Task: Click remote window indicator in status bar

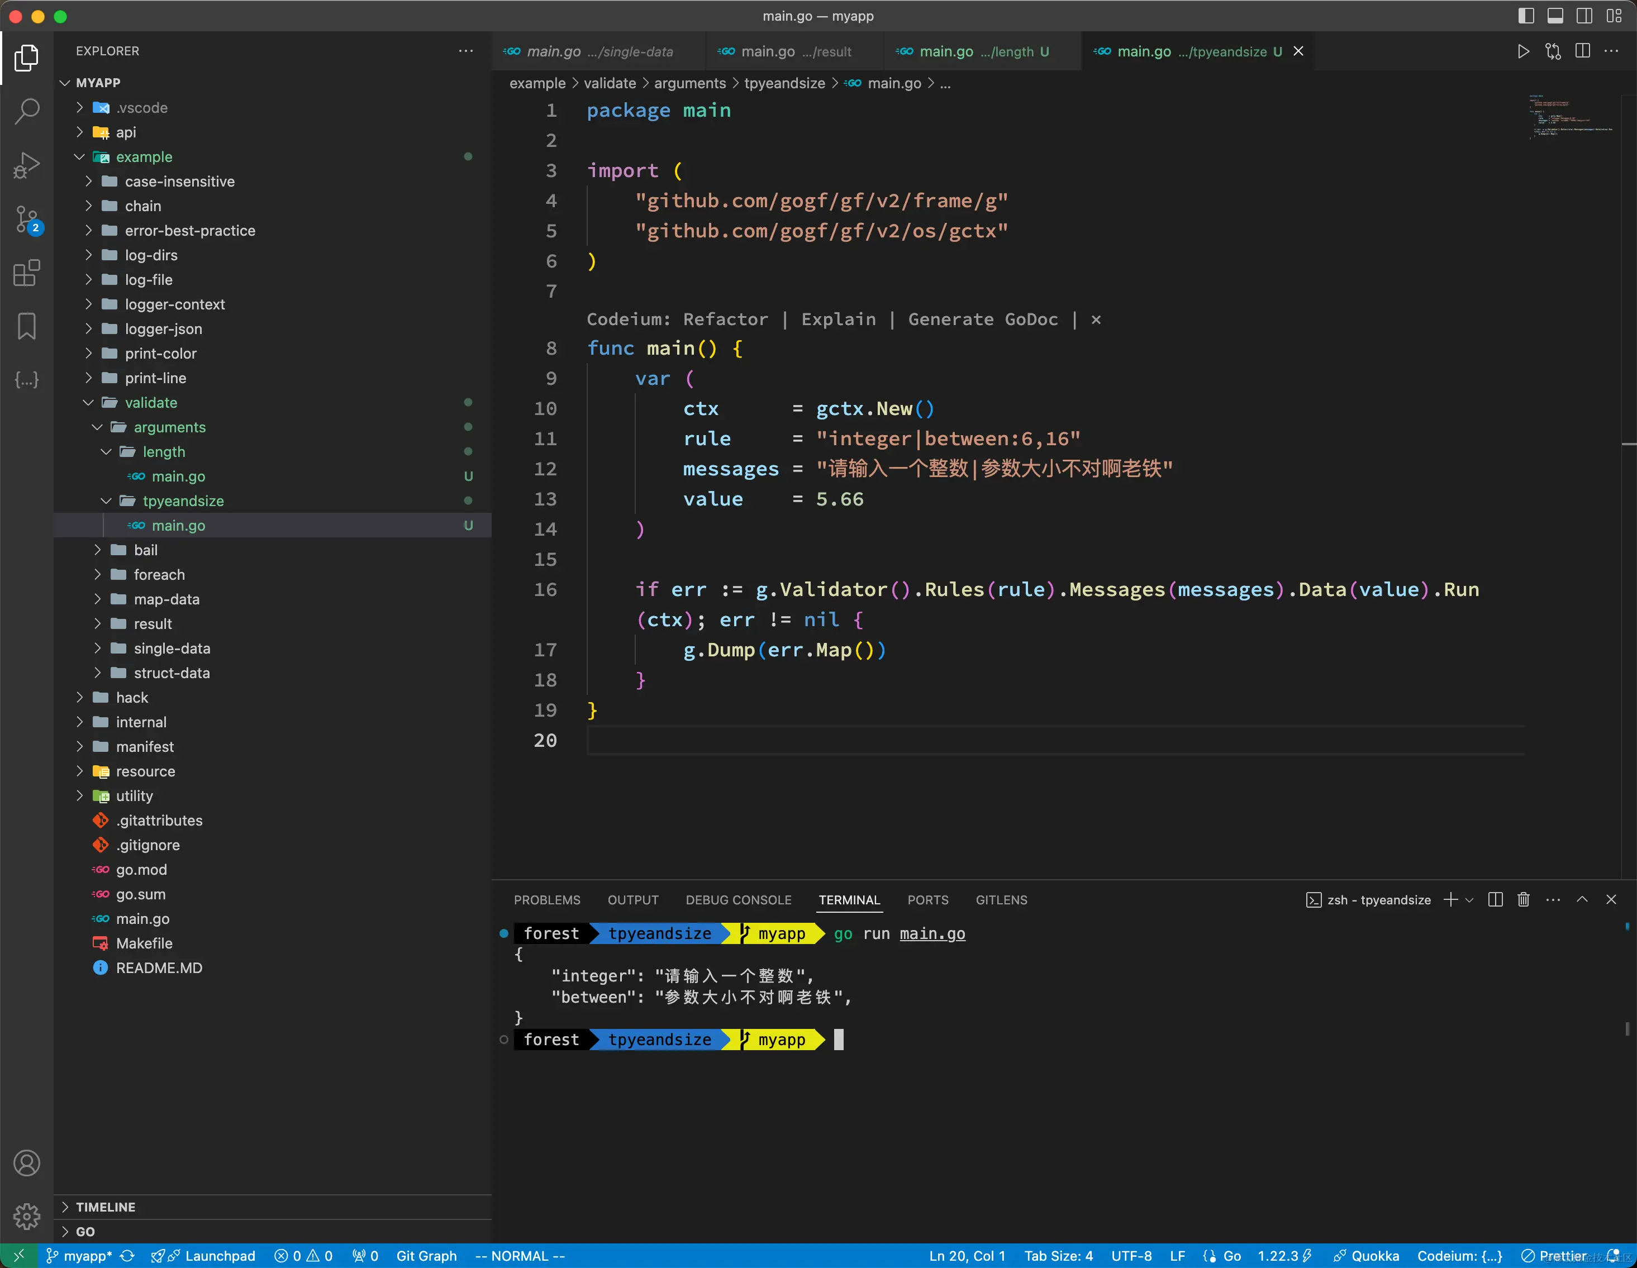Action: [x=20, y=1256]
